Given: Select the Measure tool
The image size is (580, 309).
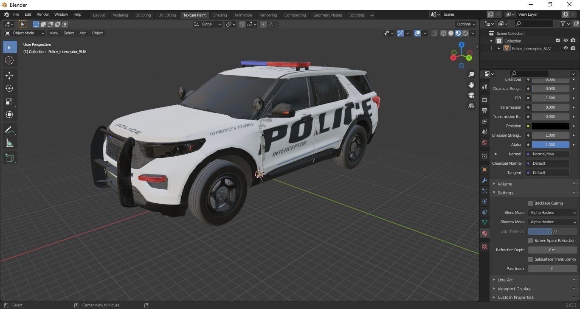Looking at the screenshot, I should (x=9, y=143).
